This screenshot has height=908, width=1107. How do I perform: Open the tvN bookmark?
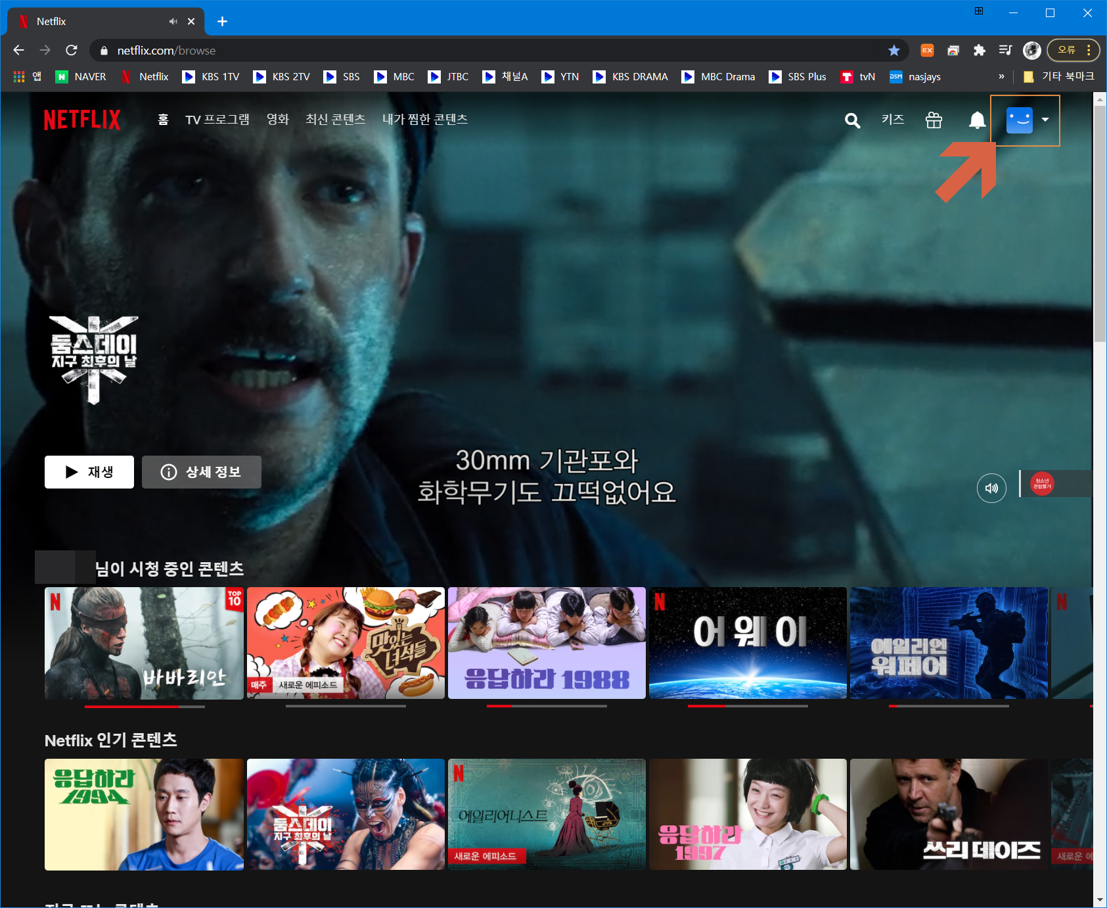click(x=858, y=77)
